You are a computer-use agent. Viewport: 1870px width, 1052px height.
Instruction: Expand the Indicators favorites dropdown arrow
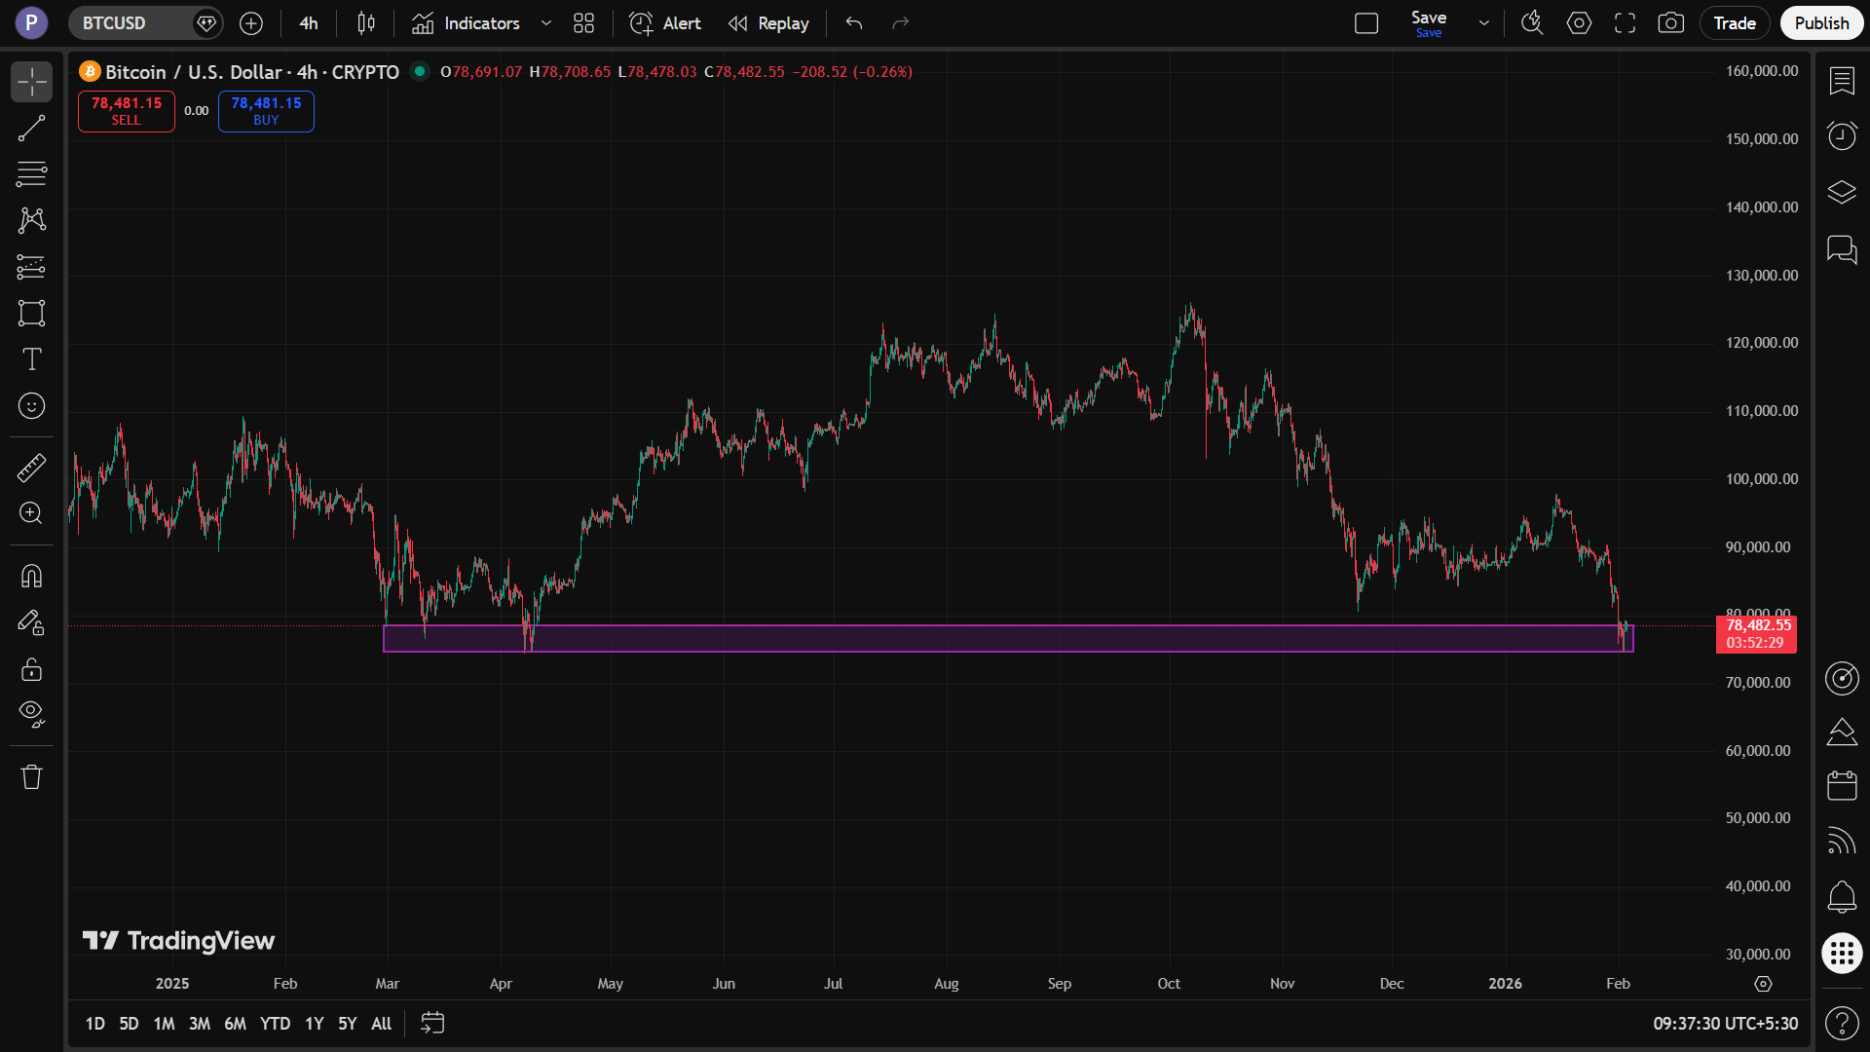tap(546, 23)
